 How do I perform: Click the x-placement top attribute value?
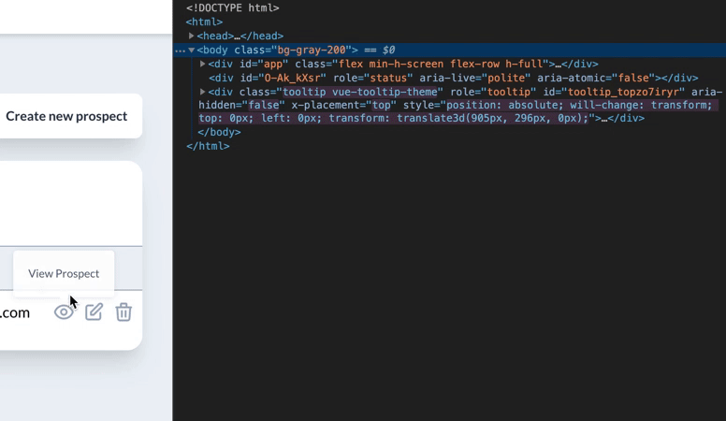[x=381, y=105]
